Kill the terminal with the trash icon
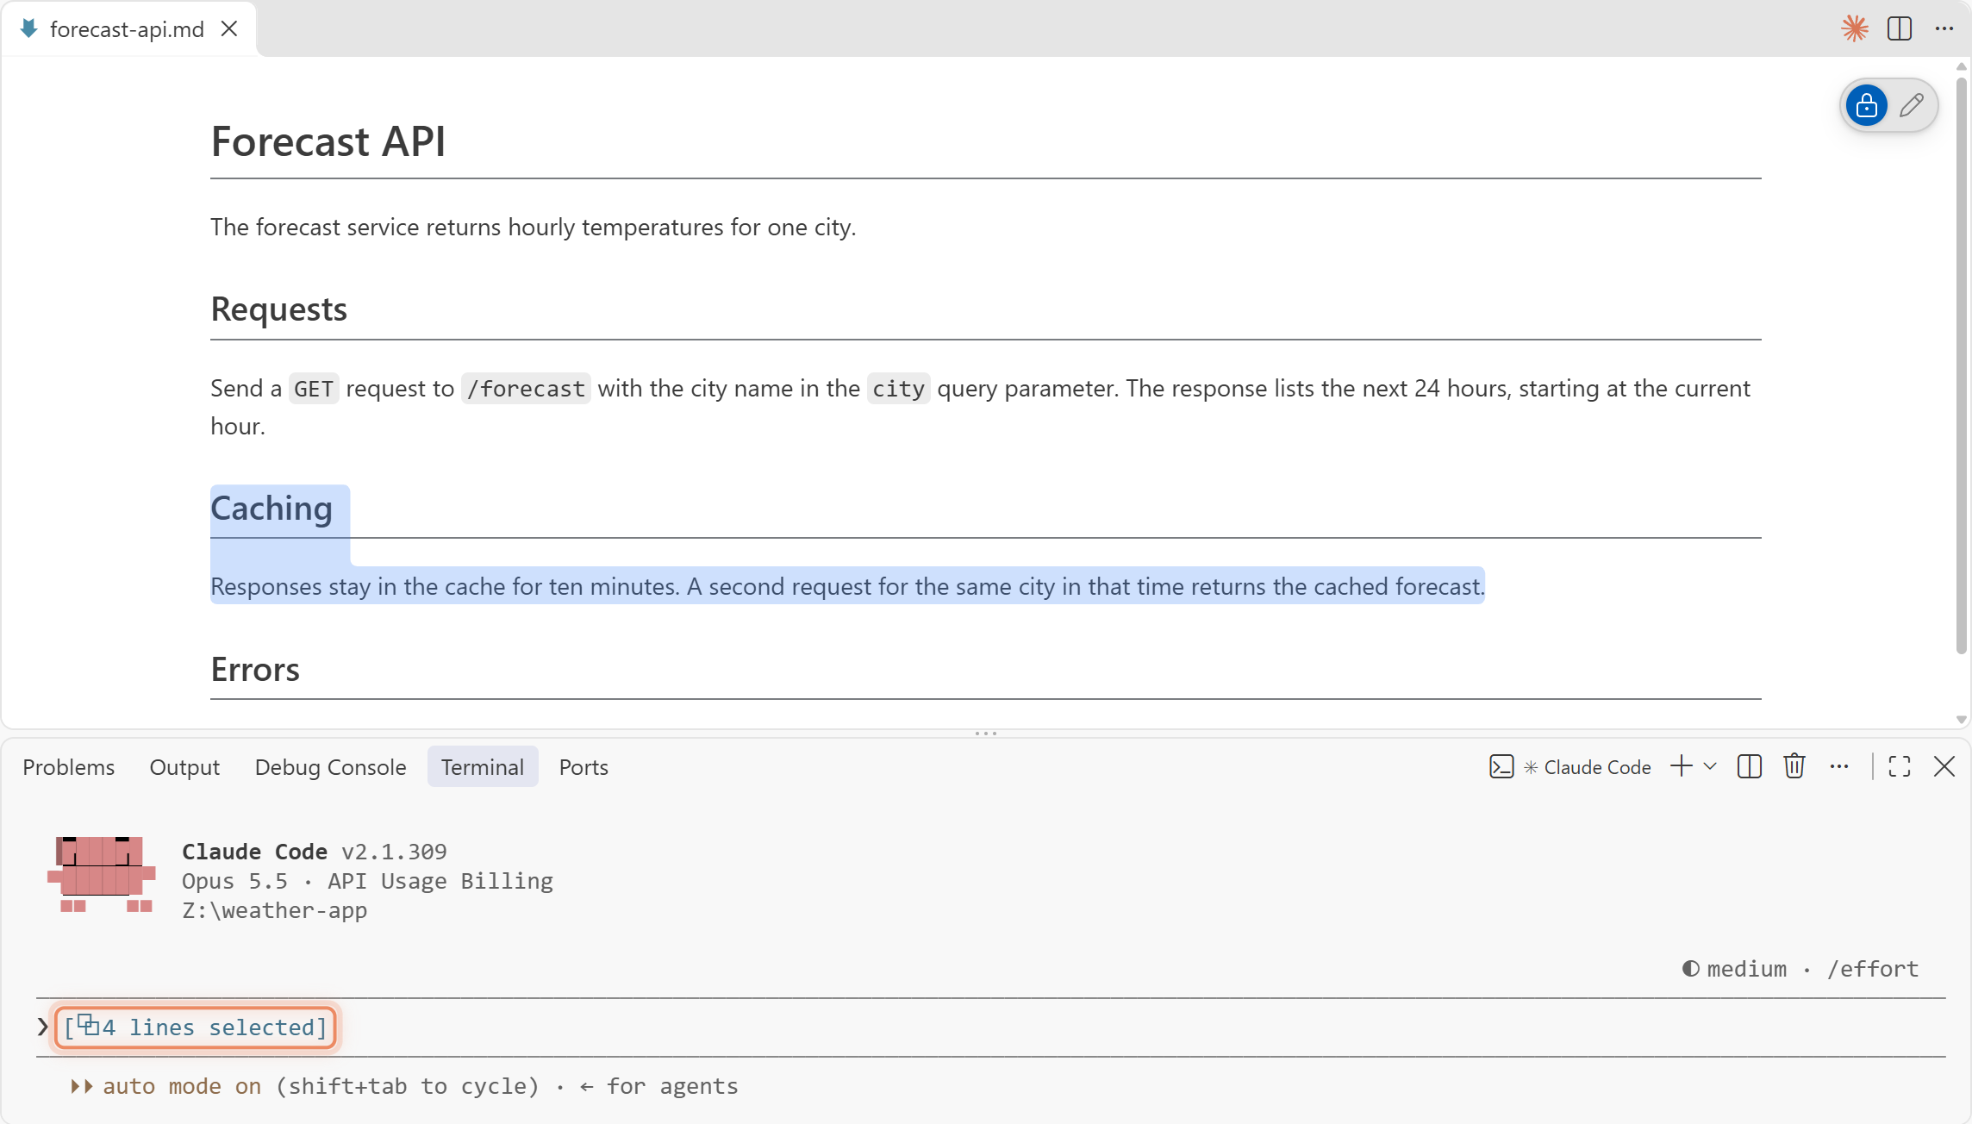This screenshot has height=1124, width=1972. [x=1794, y=766]
